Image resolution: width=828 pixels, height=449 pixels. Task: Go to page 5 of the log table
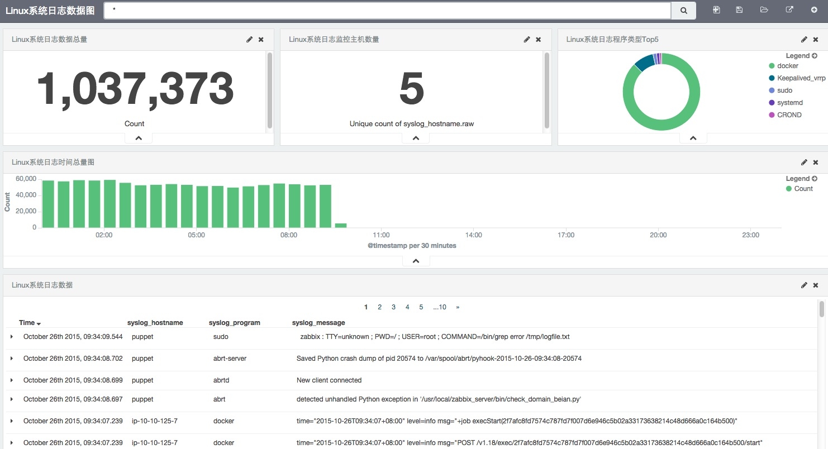click(421, 307)
